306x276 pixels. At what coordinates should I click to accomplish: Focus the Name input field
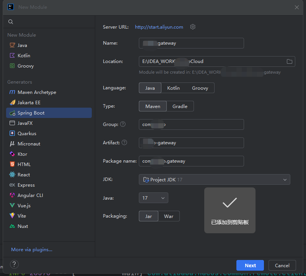point(191,43)
